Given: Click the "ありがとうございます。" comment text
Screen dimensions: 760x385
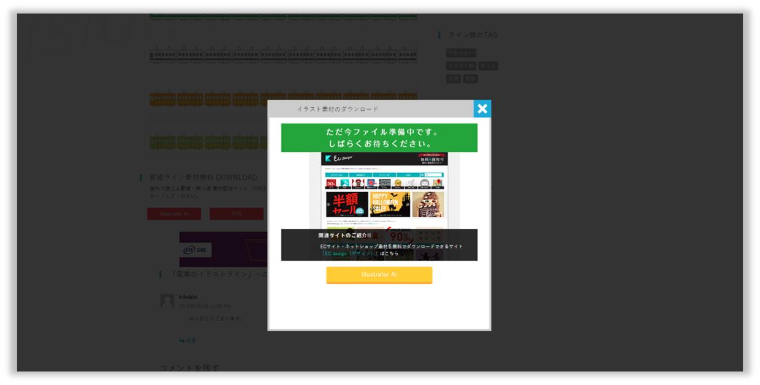Looking at the screenshot, I should click(217, 319).
